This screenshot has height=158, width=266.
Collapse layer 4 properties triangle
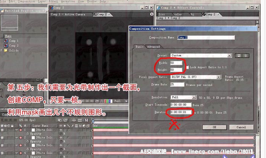[x=17, y=153]
